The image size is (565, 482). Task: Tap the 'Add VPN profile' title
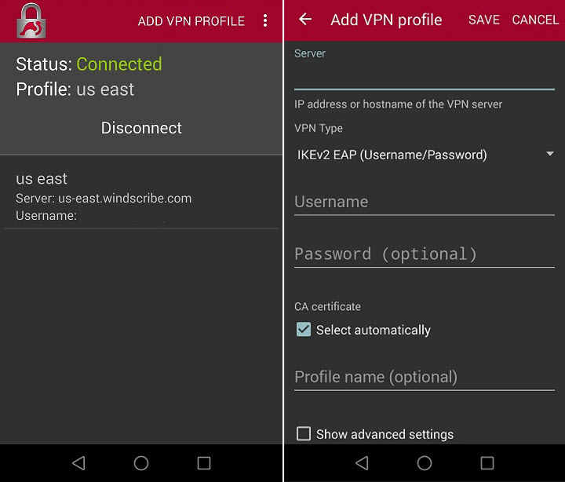386,20
